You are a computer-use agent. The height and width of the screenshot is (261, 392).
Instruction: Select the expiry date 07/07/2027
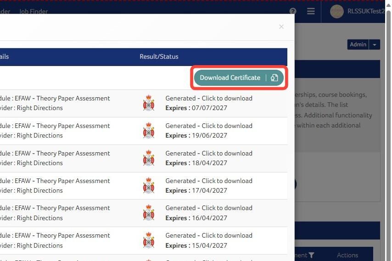209,108
